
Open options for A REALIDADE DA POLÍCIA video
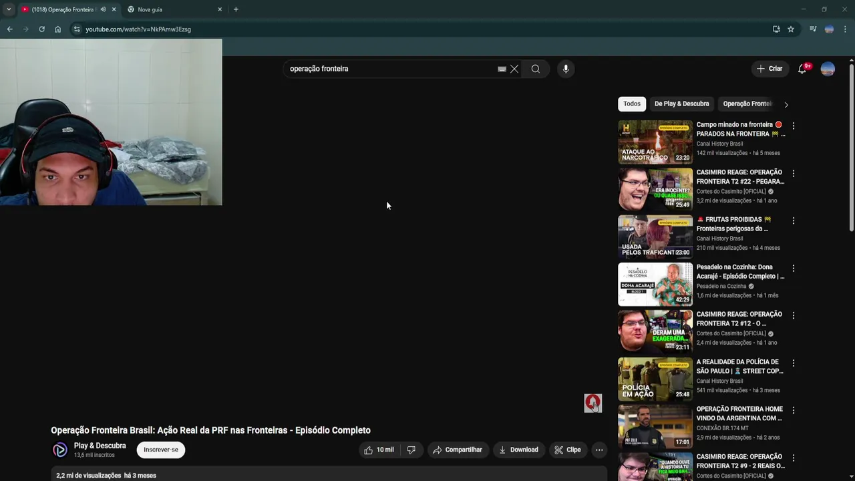coord(794,363)
